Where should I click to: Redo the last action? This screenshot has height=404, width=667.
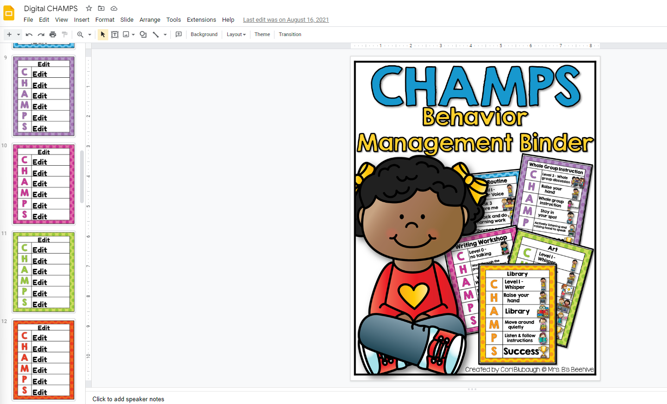tap(40, 34)
